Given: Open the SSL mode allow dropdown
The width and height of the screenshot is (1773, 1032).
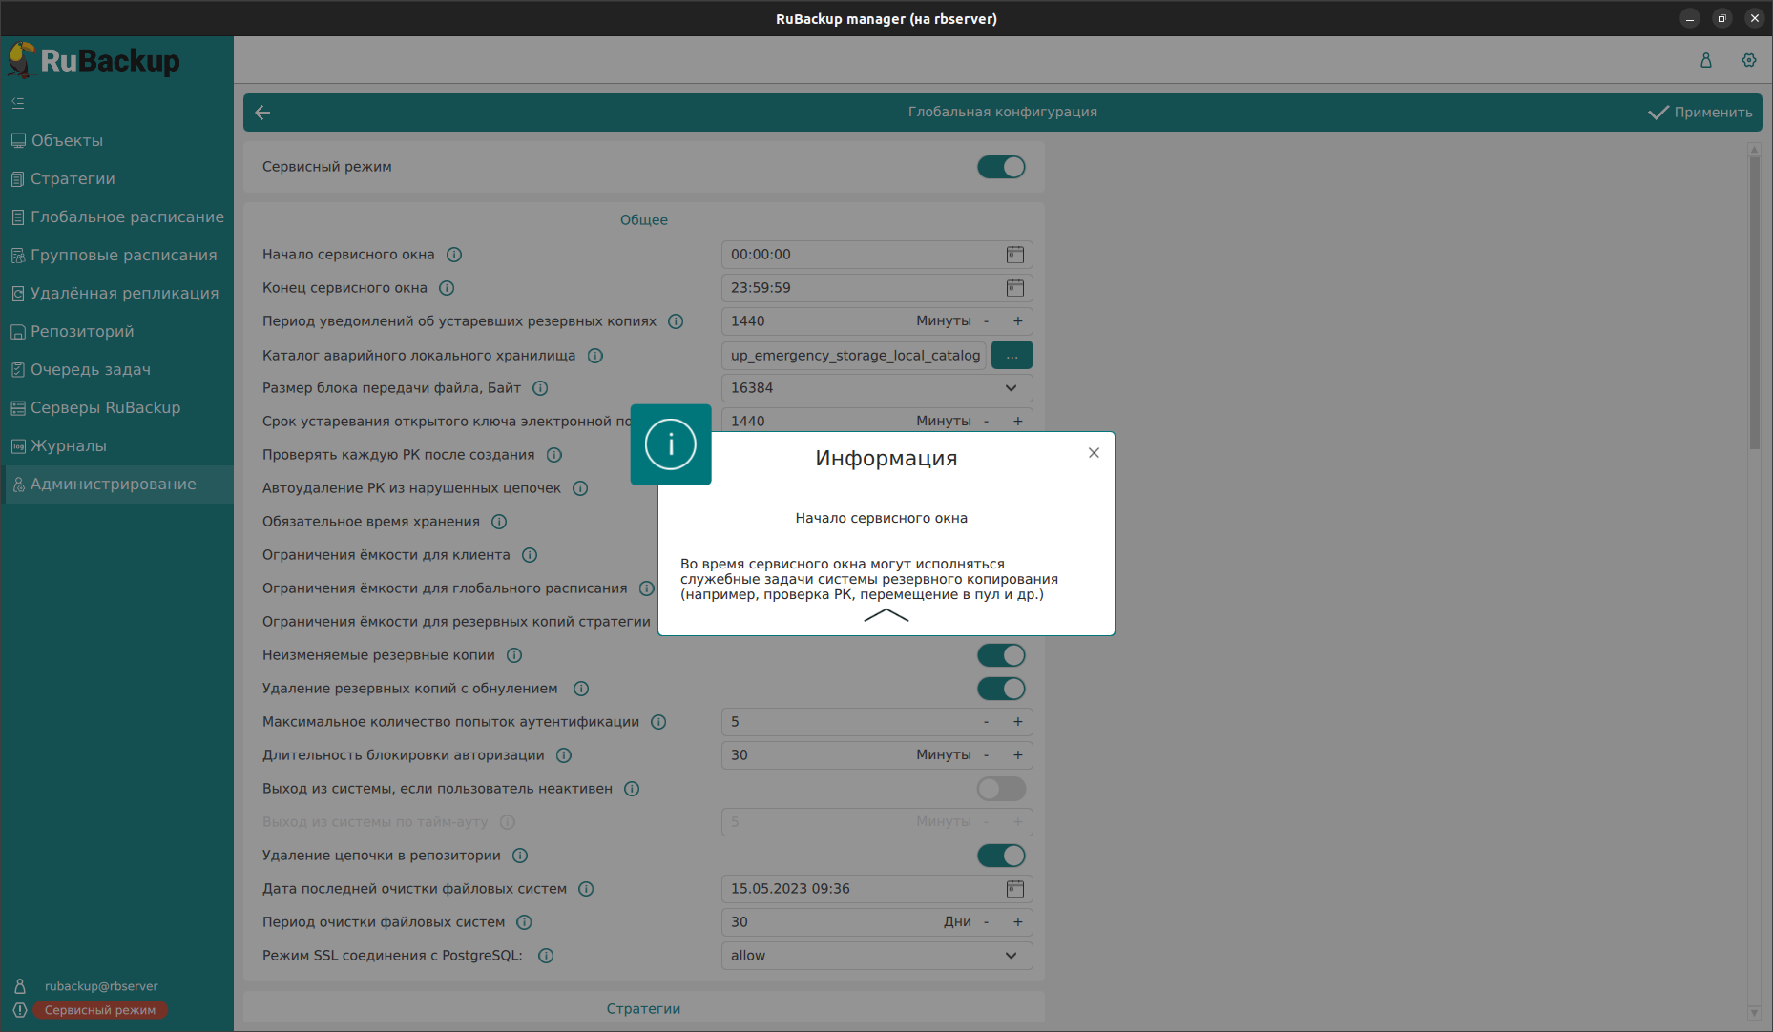Looking at the screenshot, I should 1011,956.
